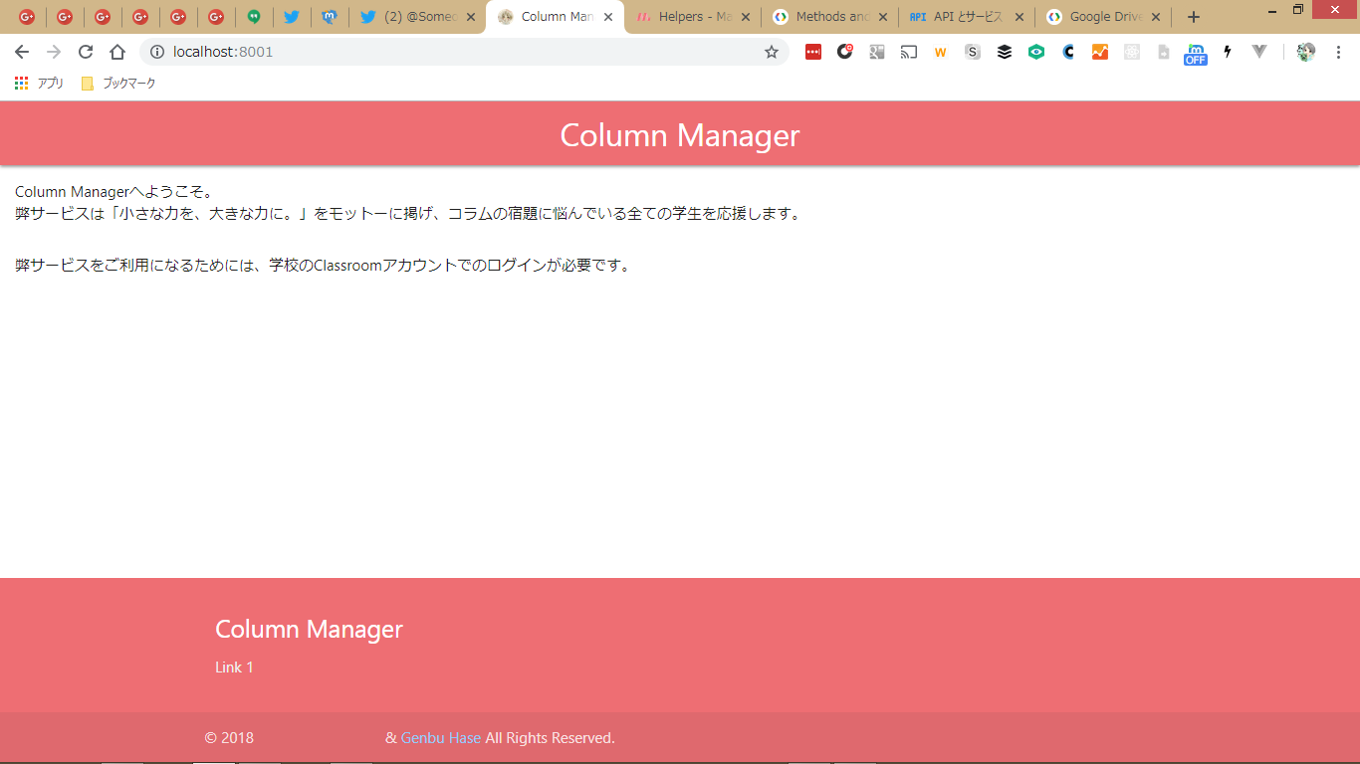Image resolution: width=1360 pixels, height=764 pixels.
Task: Click the Buffer stacked-layers extension icon
Action: point(1005,52)
